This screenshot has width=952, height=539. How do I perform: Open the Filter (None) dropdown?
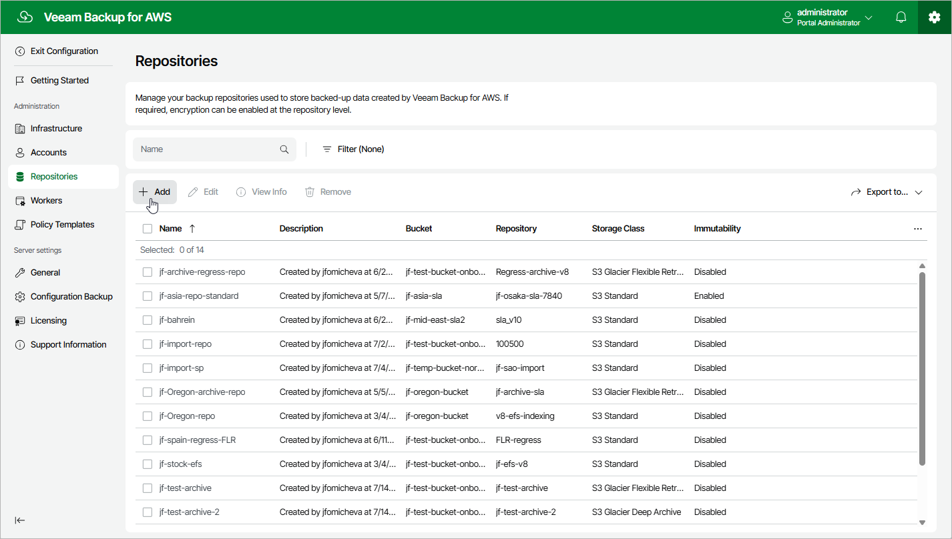353,149
